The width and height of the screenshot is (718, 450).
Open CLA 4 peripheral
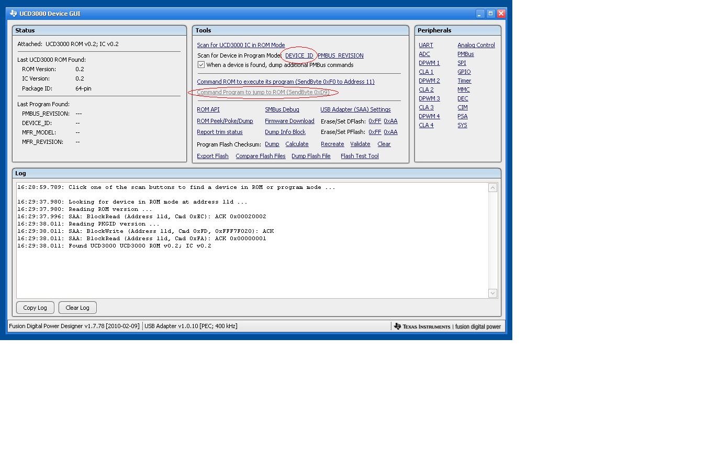pos(426,125)
